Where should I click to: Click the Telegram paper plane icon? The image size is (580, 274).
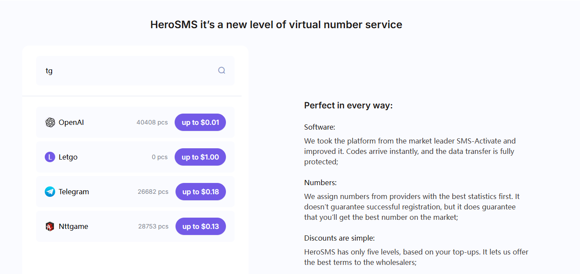click(x=50, y=192)
